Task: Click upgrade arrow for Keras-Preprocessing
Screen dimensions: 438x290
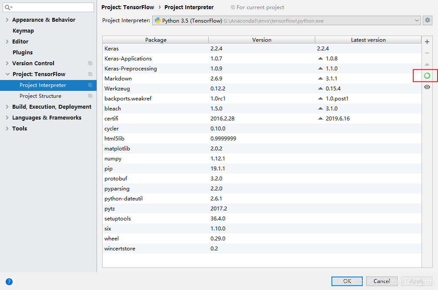Action: tap(321, 68)
